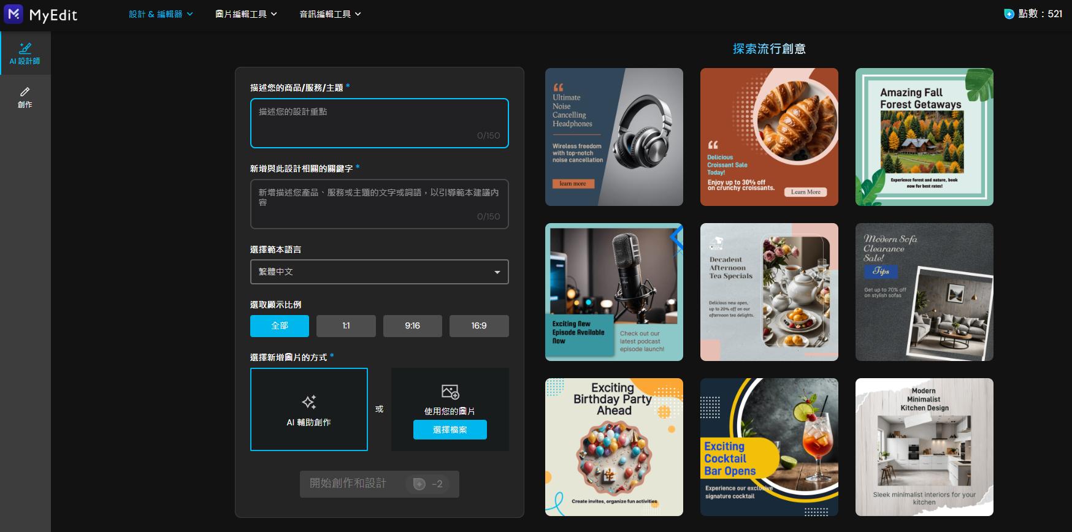Open the Ultimate Noise Cancelling Headphones template
The width and height of the screenshot is (1072, 532).
(x=614, y=137)
